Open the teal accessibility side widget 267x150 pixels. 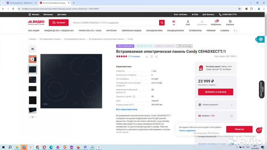(260, 39)
